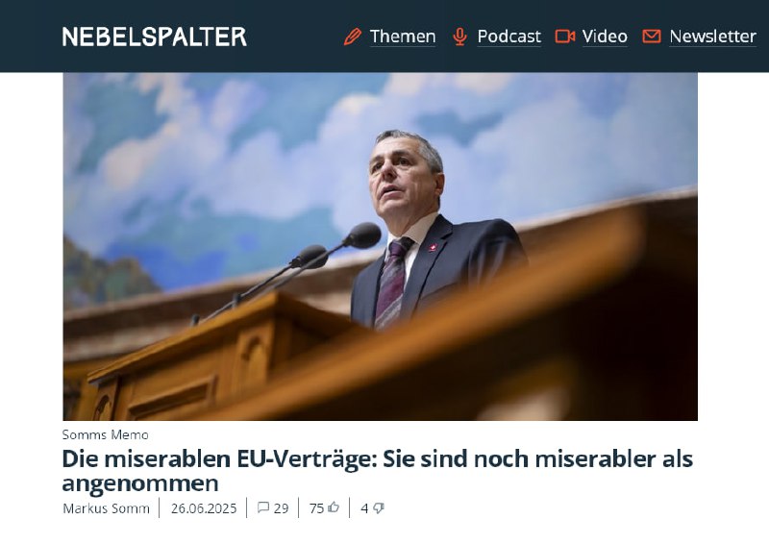The width and height of the screenshot is (769, 544).
Task: Click the article date 26.06.2025
Action: click(204, 508)
